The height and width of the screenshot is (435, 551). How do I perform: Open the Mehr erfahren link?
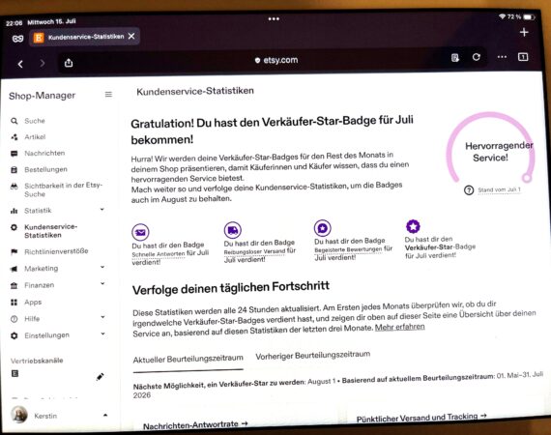coord(400,327)
